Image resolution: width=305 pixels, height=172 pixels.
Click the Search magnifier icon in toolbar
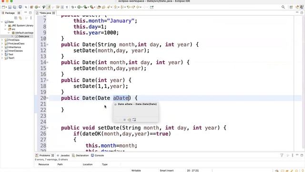[283, 7]
